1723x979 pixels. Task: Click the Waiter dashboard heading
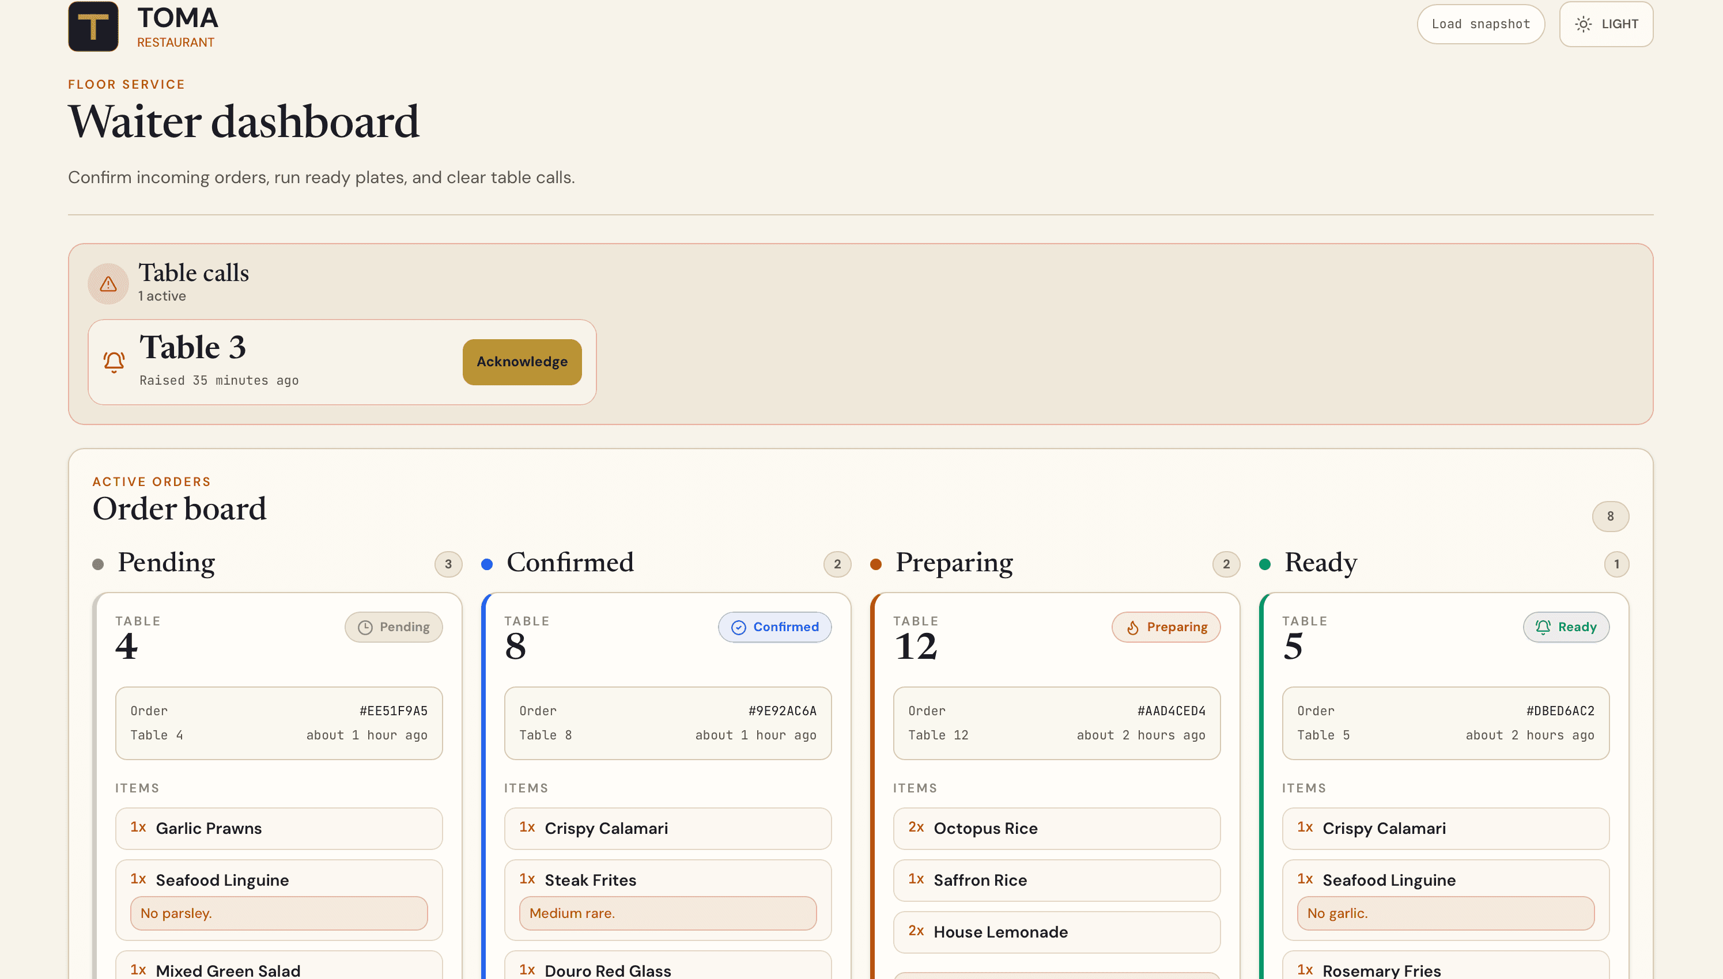tap(244, 122)
